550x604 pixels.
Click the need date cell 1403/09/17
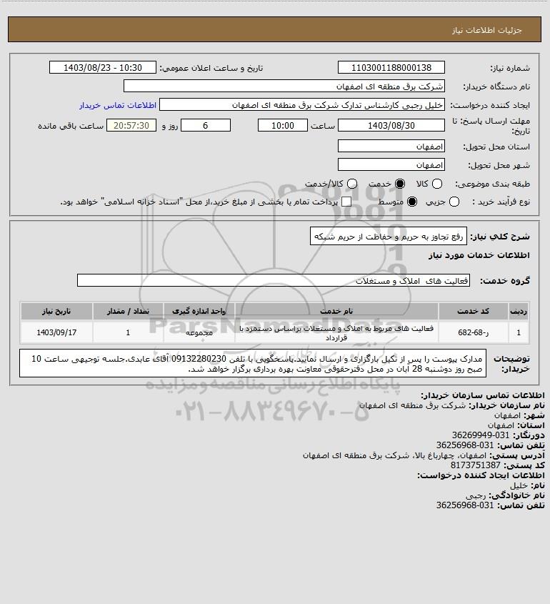tap(56, 332)
